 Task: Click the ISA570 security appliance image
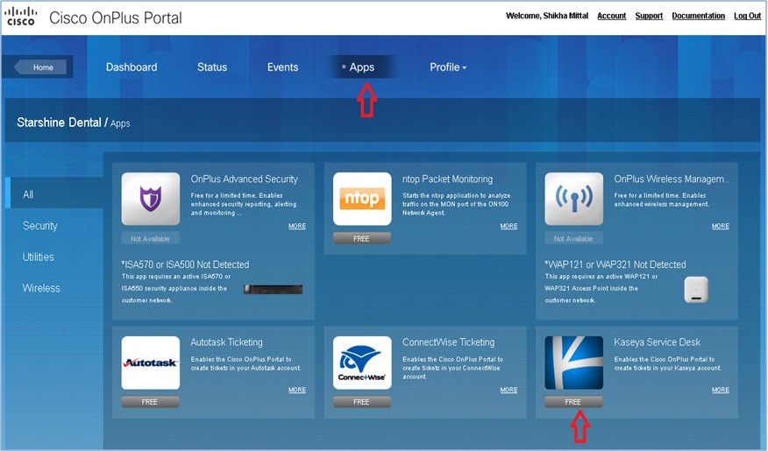click(x=273, y=290)
